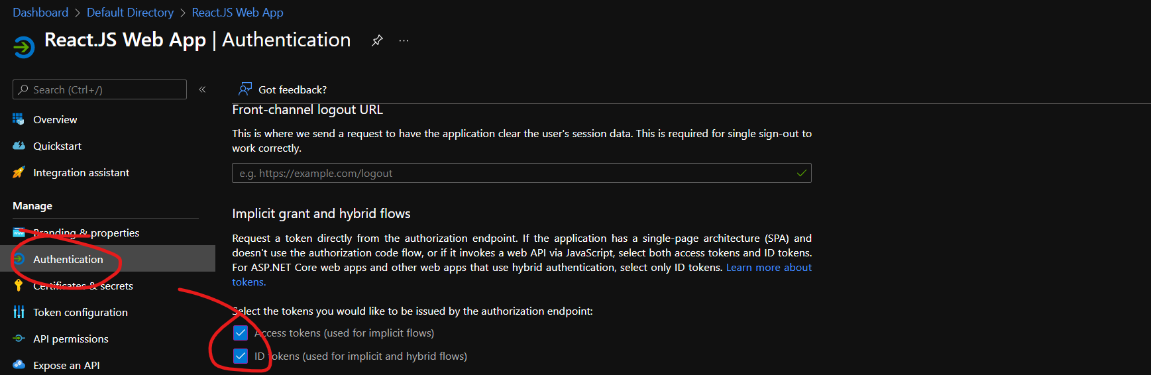Image resolution: width=1151 pixels, height=375 pixels.
Task: Go to Dashboard breadcrumb
Action: click(40, 13)
